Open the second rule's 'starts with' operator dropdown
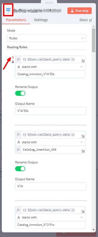The width and height of the screenshot is (98, 237). click(x=50, y=142)
